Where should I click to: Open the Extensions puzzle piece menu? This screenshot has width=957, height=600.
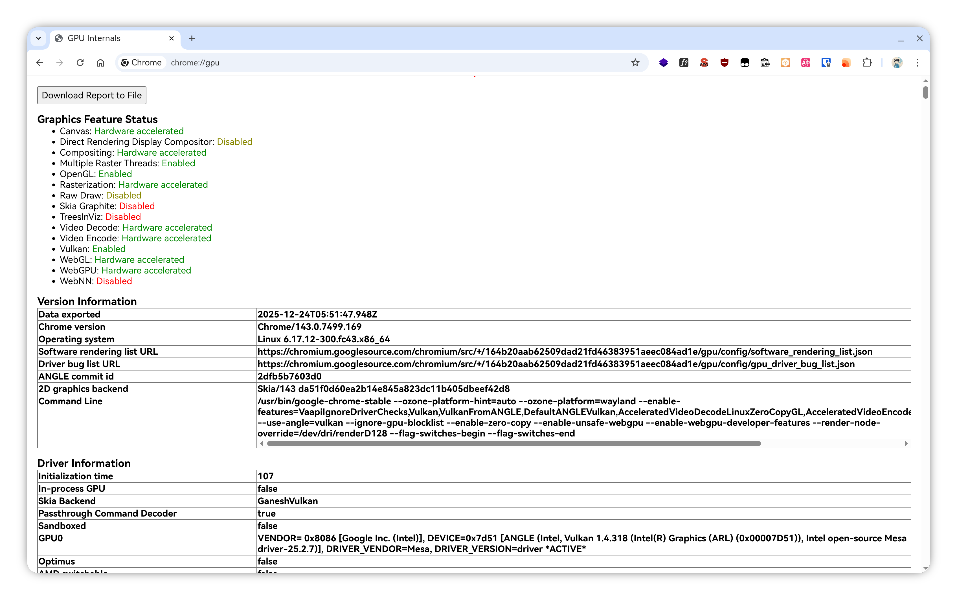tap(867, 63)
